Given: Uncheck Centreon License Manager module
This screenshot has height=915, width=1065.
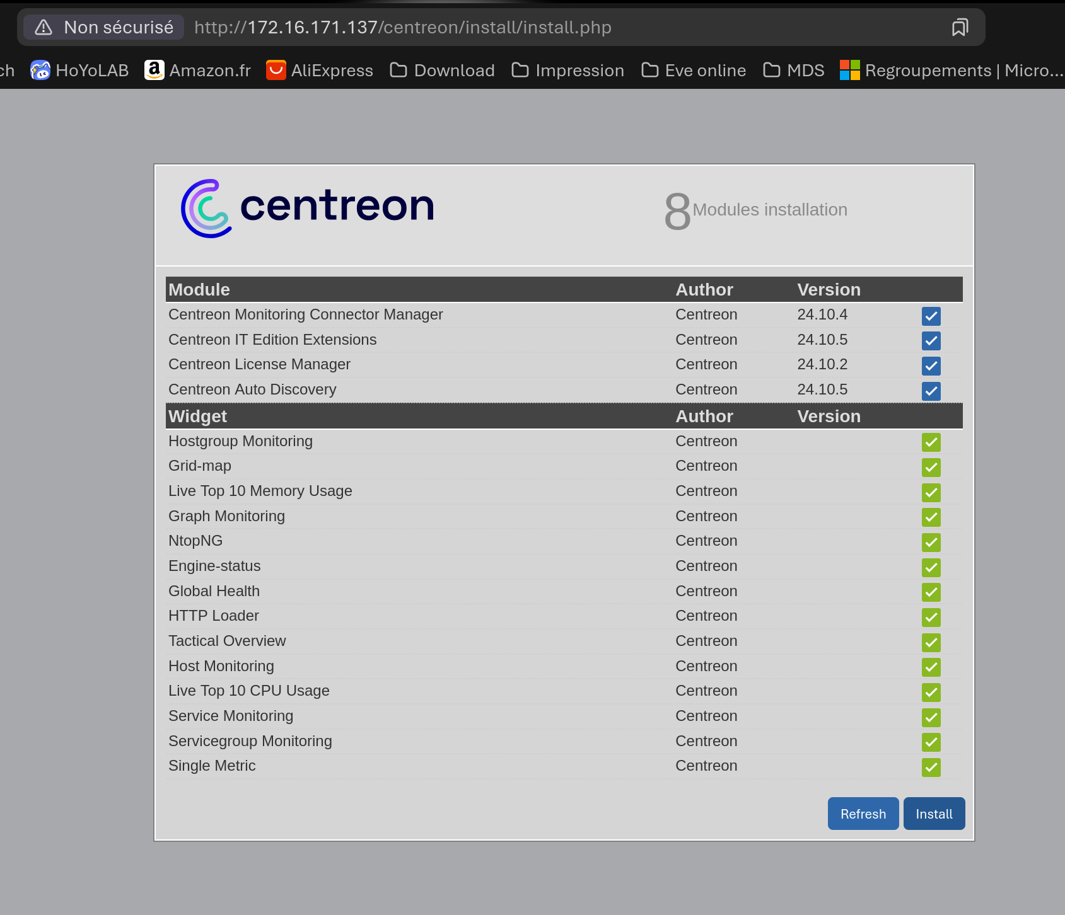Looking at the screenshot, I should point(931,365).
